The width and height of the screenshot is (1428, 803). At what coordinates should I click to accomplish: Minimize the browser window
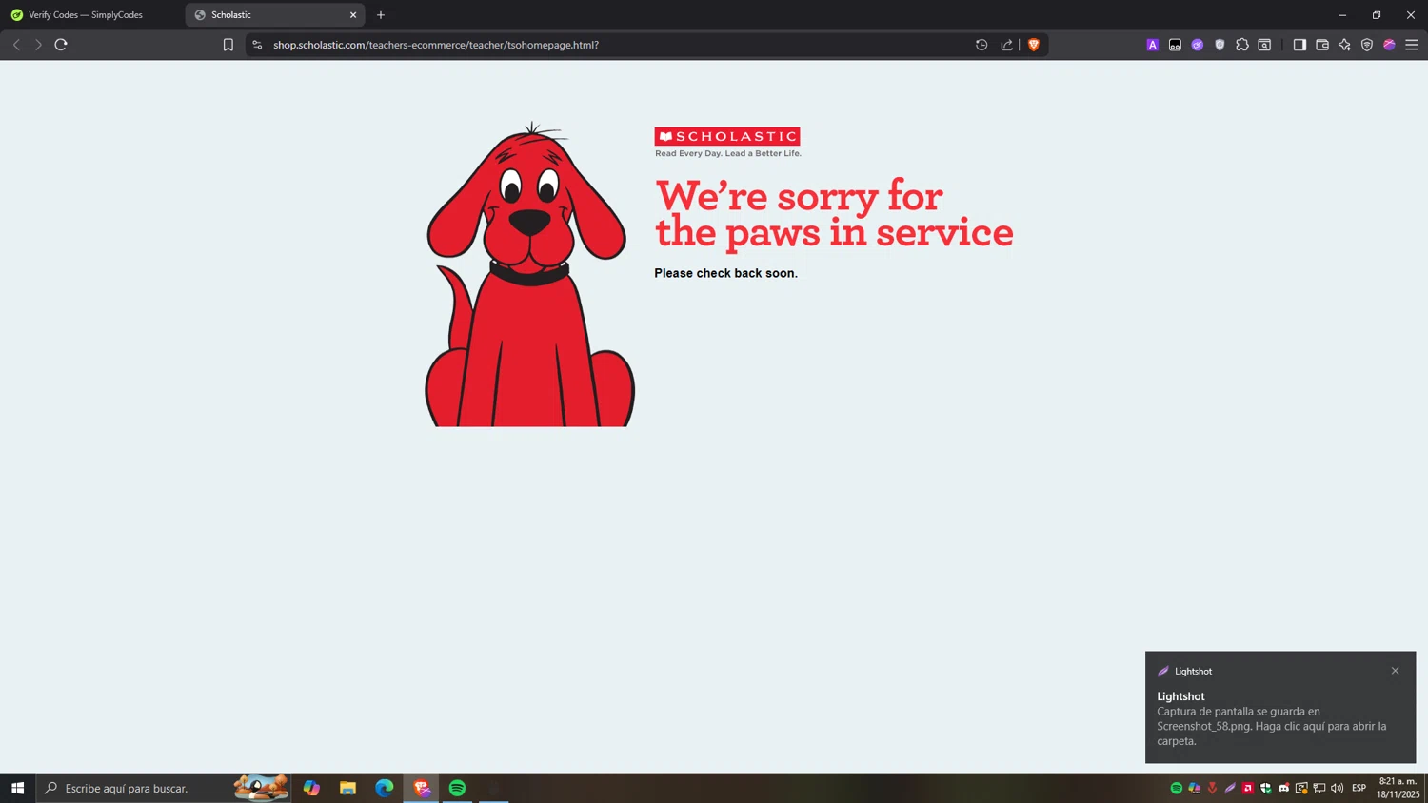pyautogui.click(x=1342, y=15)
